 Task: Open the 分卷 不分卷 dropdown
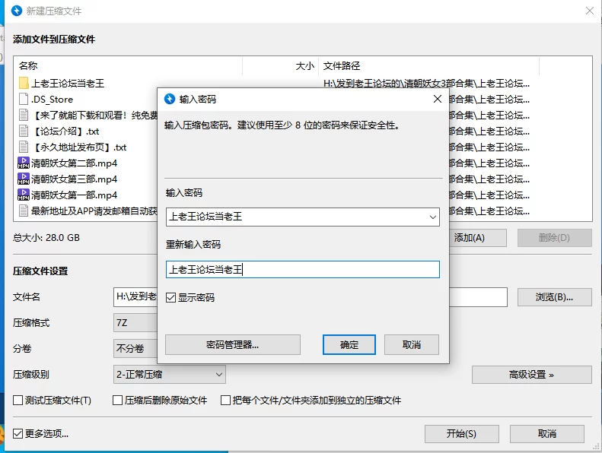point(135,348)
